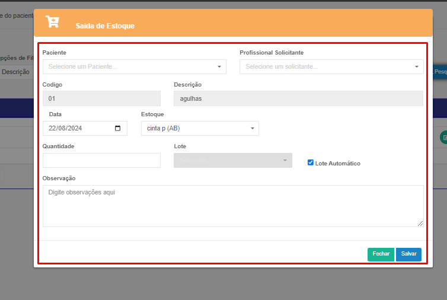Click the green edit icon behind the dialog
This screenshot has height=300, width=447.
point(443,138)
